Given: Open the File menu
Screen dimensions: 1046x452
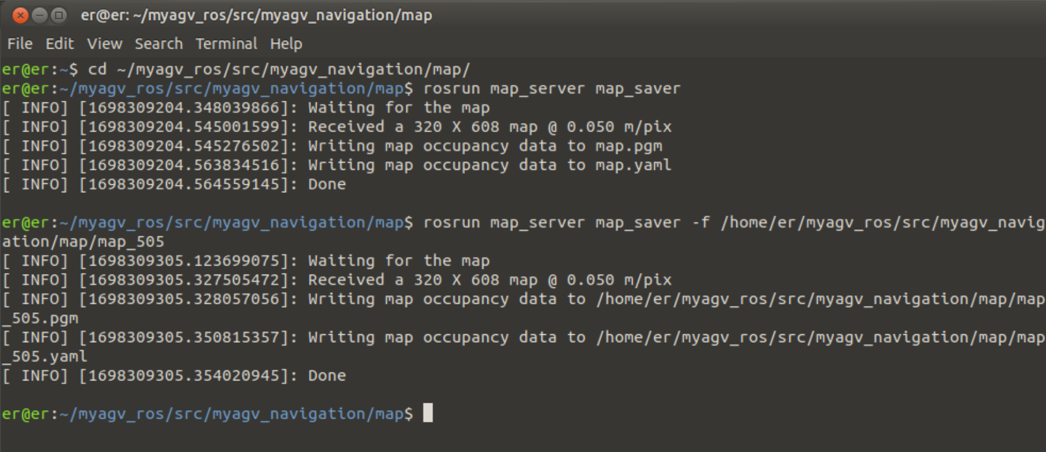Looking at the screenshot, I should [20, 43].
